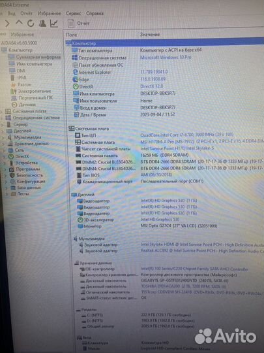Click the user manage toolbar icon
Viewport: 264px width, 353px height.
(42, 23)
